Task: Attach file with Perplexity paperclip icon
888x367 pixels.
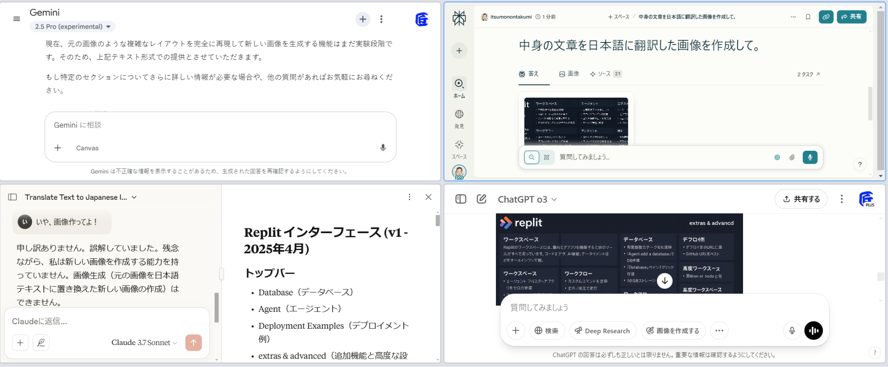Action: pos(792,157)
